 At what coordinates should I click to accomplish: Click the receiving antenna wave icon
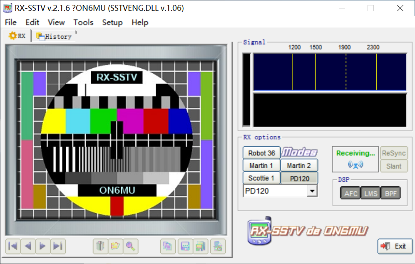pos(355,165)
